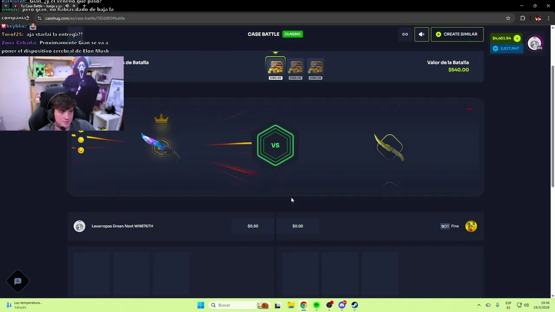
Task: Open the Chrome profile icon in toolbar
Action: coord(538,18)
